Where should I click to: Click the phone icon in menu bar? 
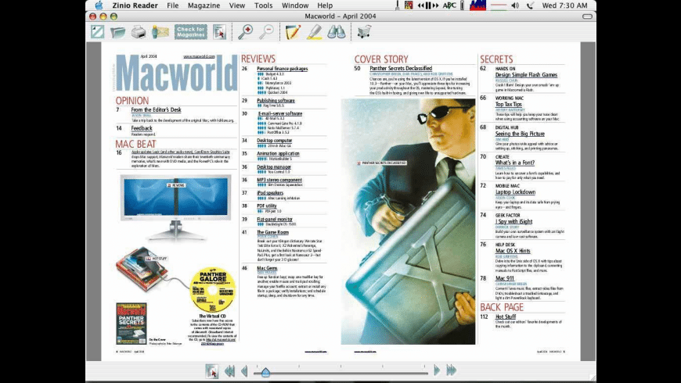[x=530, y=5]
